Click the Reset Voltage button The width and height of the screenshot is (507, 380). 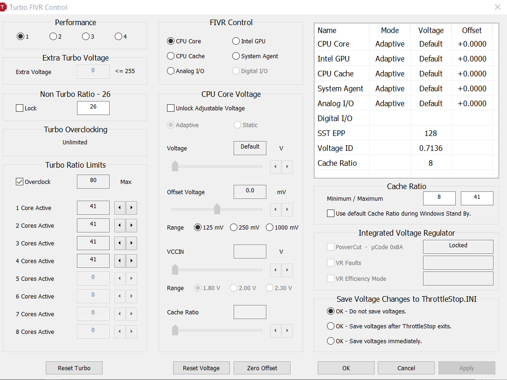[201, 368]
